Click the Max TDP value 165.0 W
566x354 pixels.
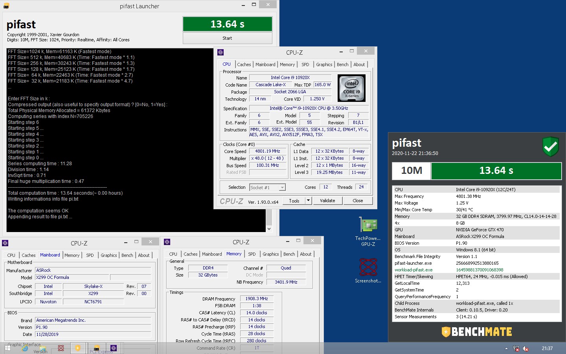click(322, 85)
